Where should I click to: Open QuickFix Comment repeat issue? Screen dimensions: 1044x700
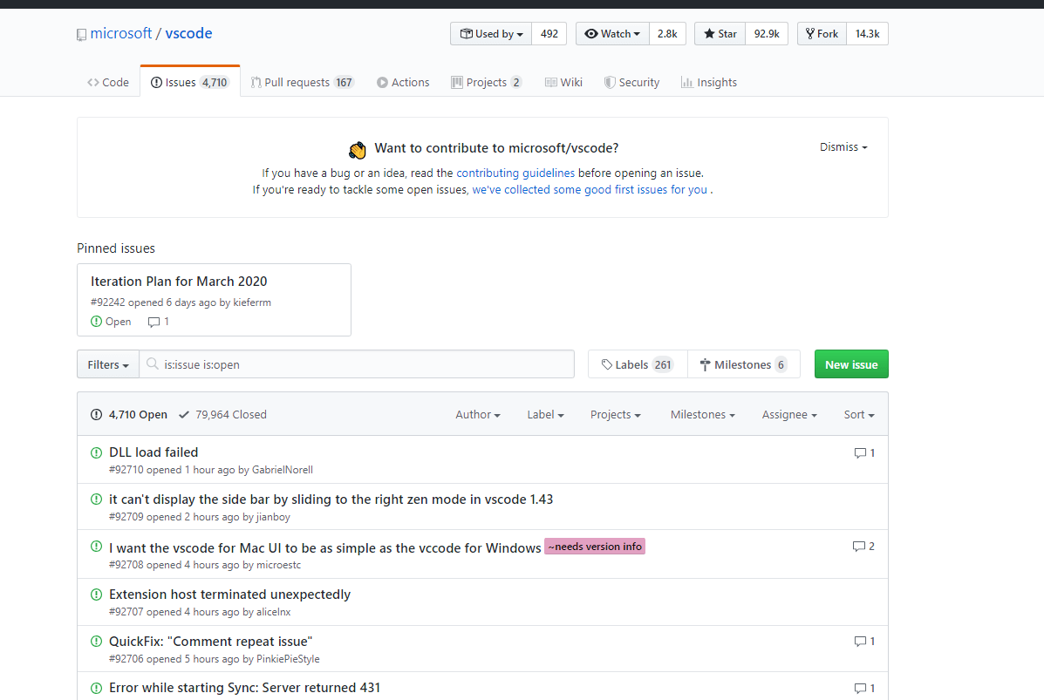click(210, 642)
